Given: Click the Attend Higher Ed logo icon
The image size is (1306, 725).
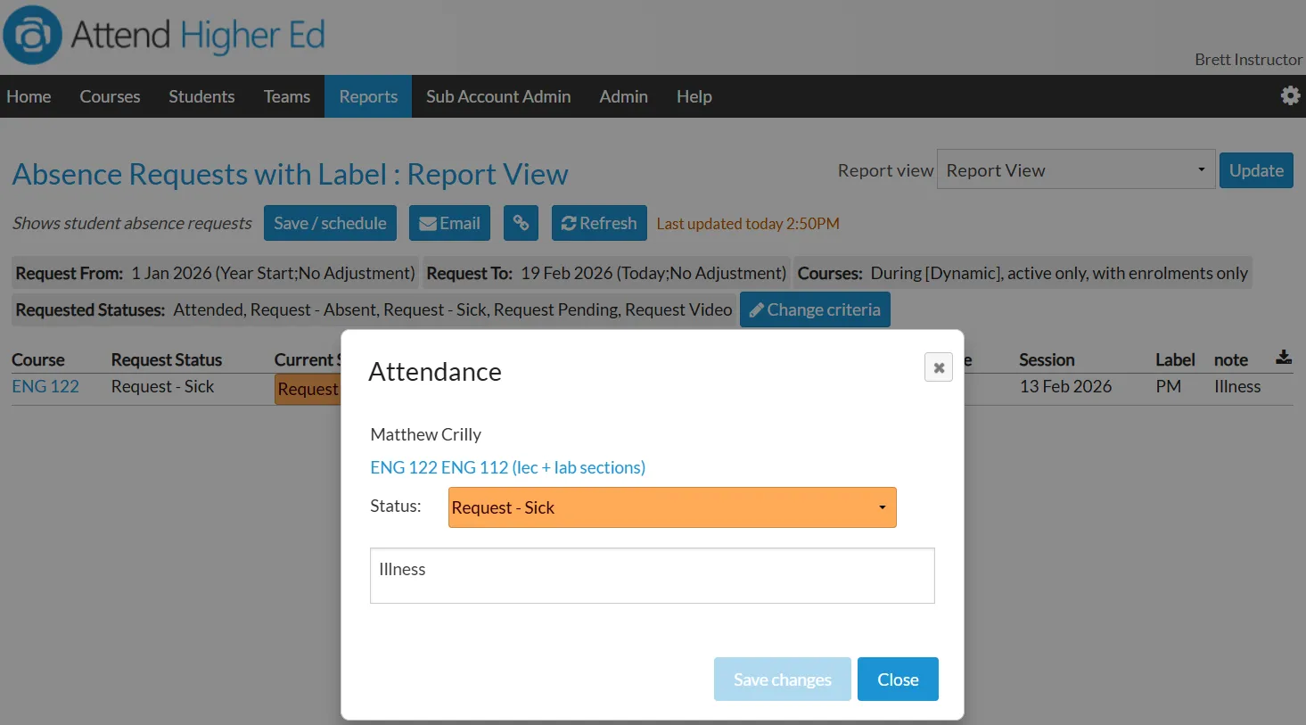Looking at the screenshot, I should [32, 35].
